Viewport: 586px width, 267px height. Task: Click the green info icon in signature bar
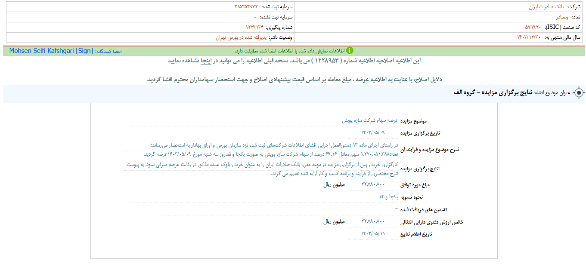click(350, 51)
